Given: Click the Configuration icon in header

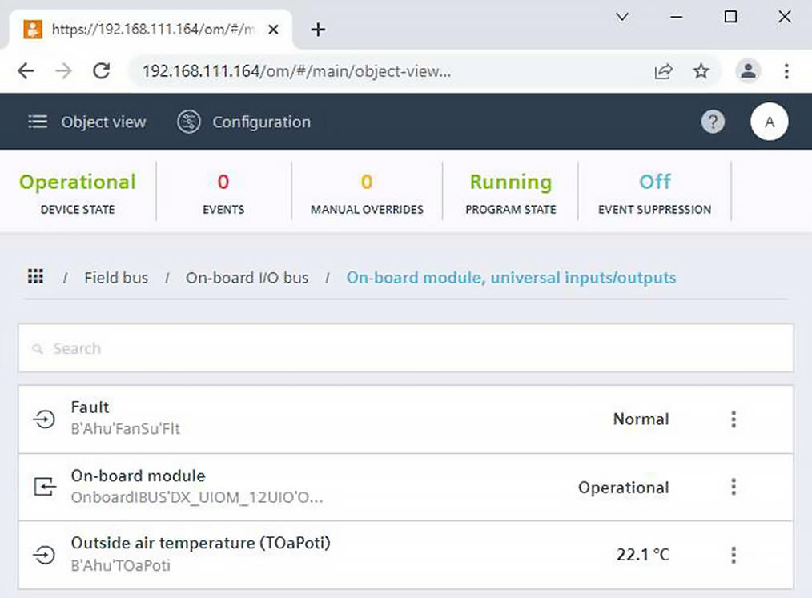Looking at the screenshot, I should click(189, 122).
